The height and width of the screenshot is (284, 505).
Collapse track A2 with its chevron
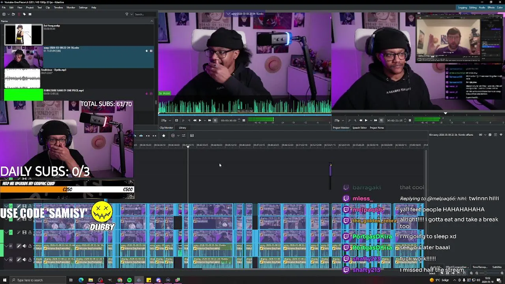pos(6,260)
